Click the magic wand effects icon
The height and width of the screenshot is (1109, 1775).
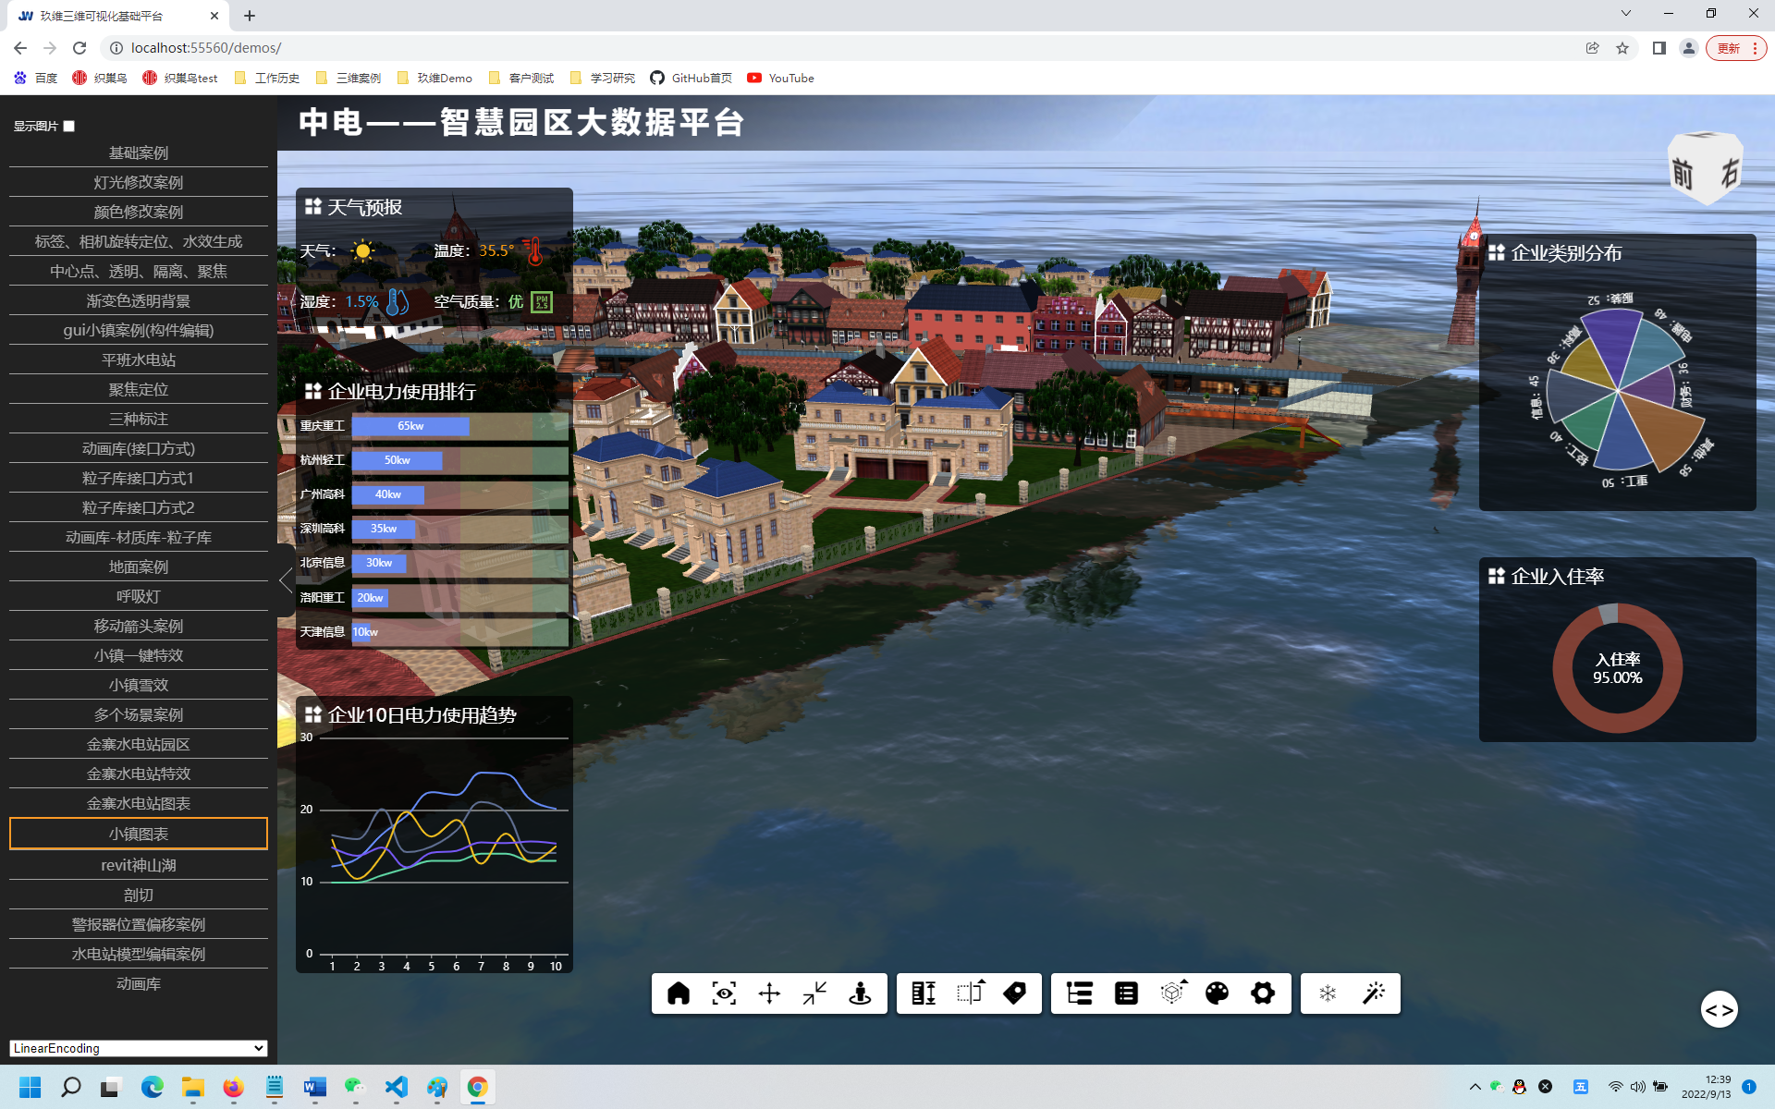point(1374,993)
